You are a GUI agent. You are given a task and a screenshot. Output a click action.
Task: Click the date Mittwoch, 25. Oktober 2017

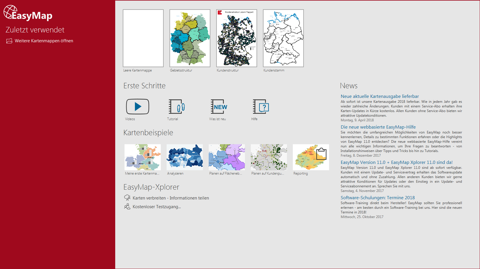(x=362, y=217)
